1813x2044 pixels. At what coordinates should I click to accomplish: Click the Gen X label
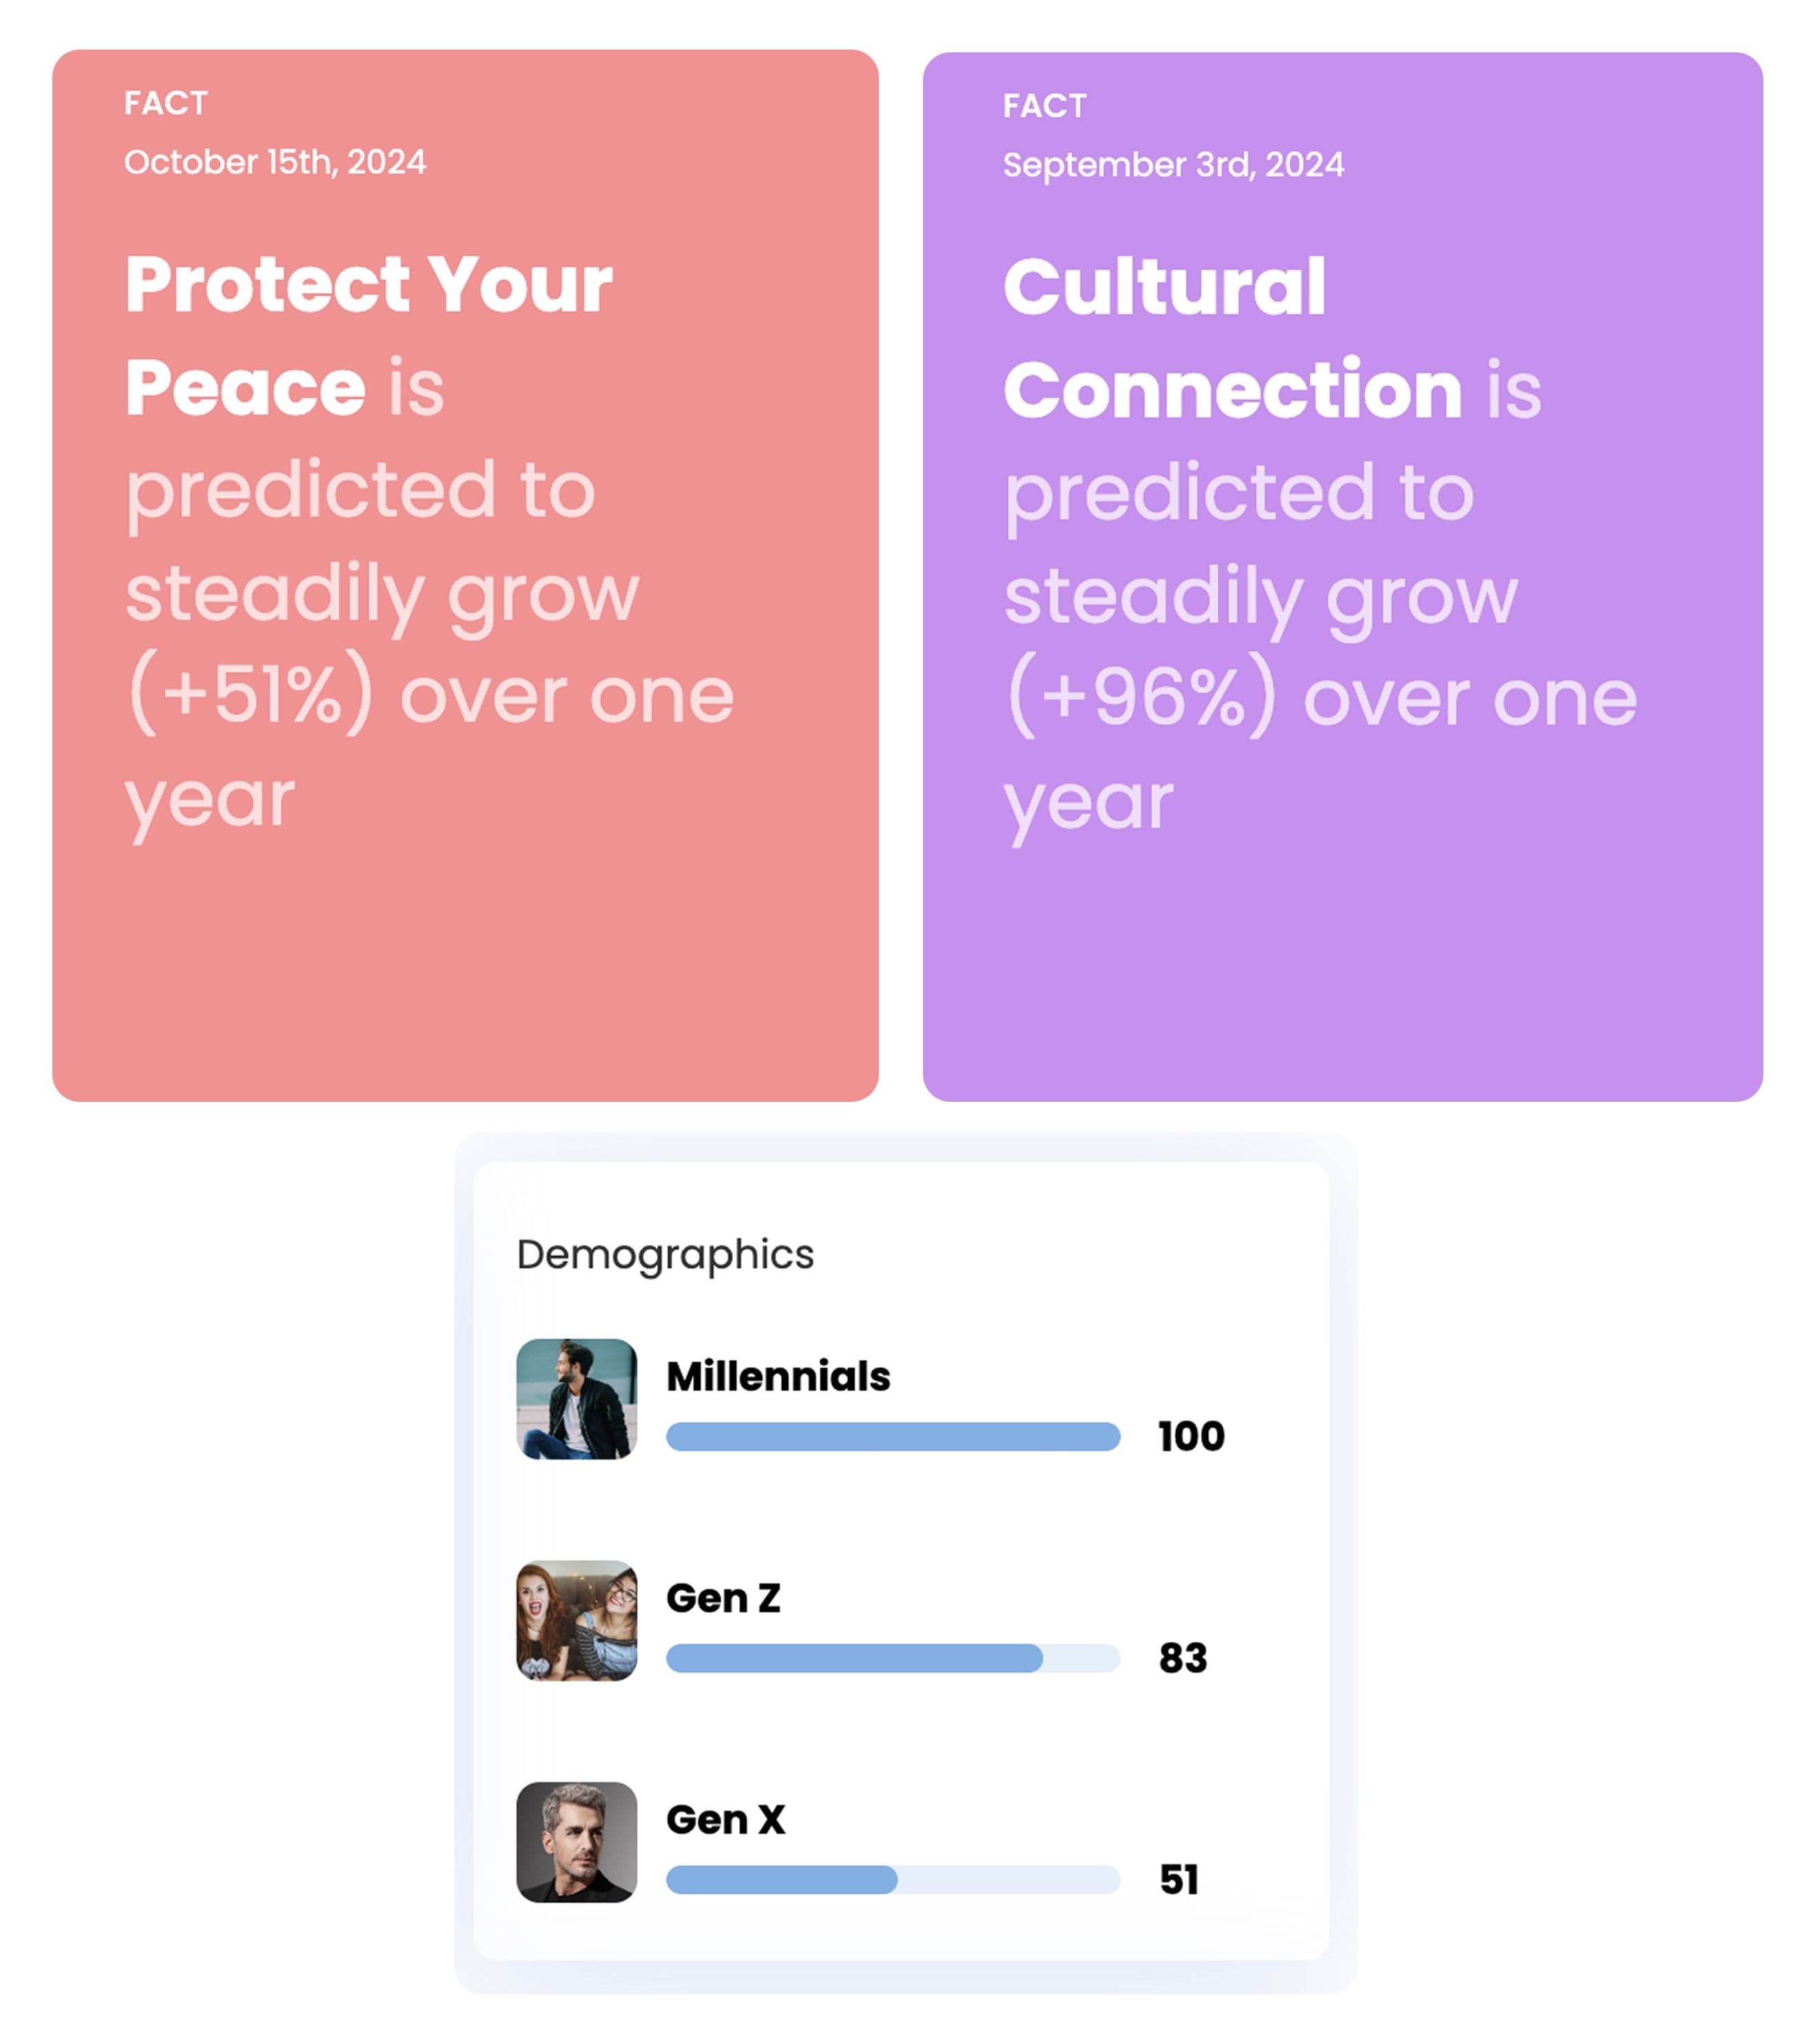click(x=726, y=1819)
